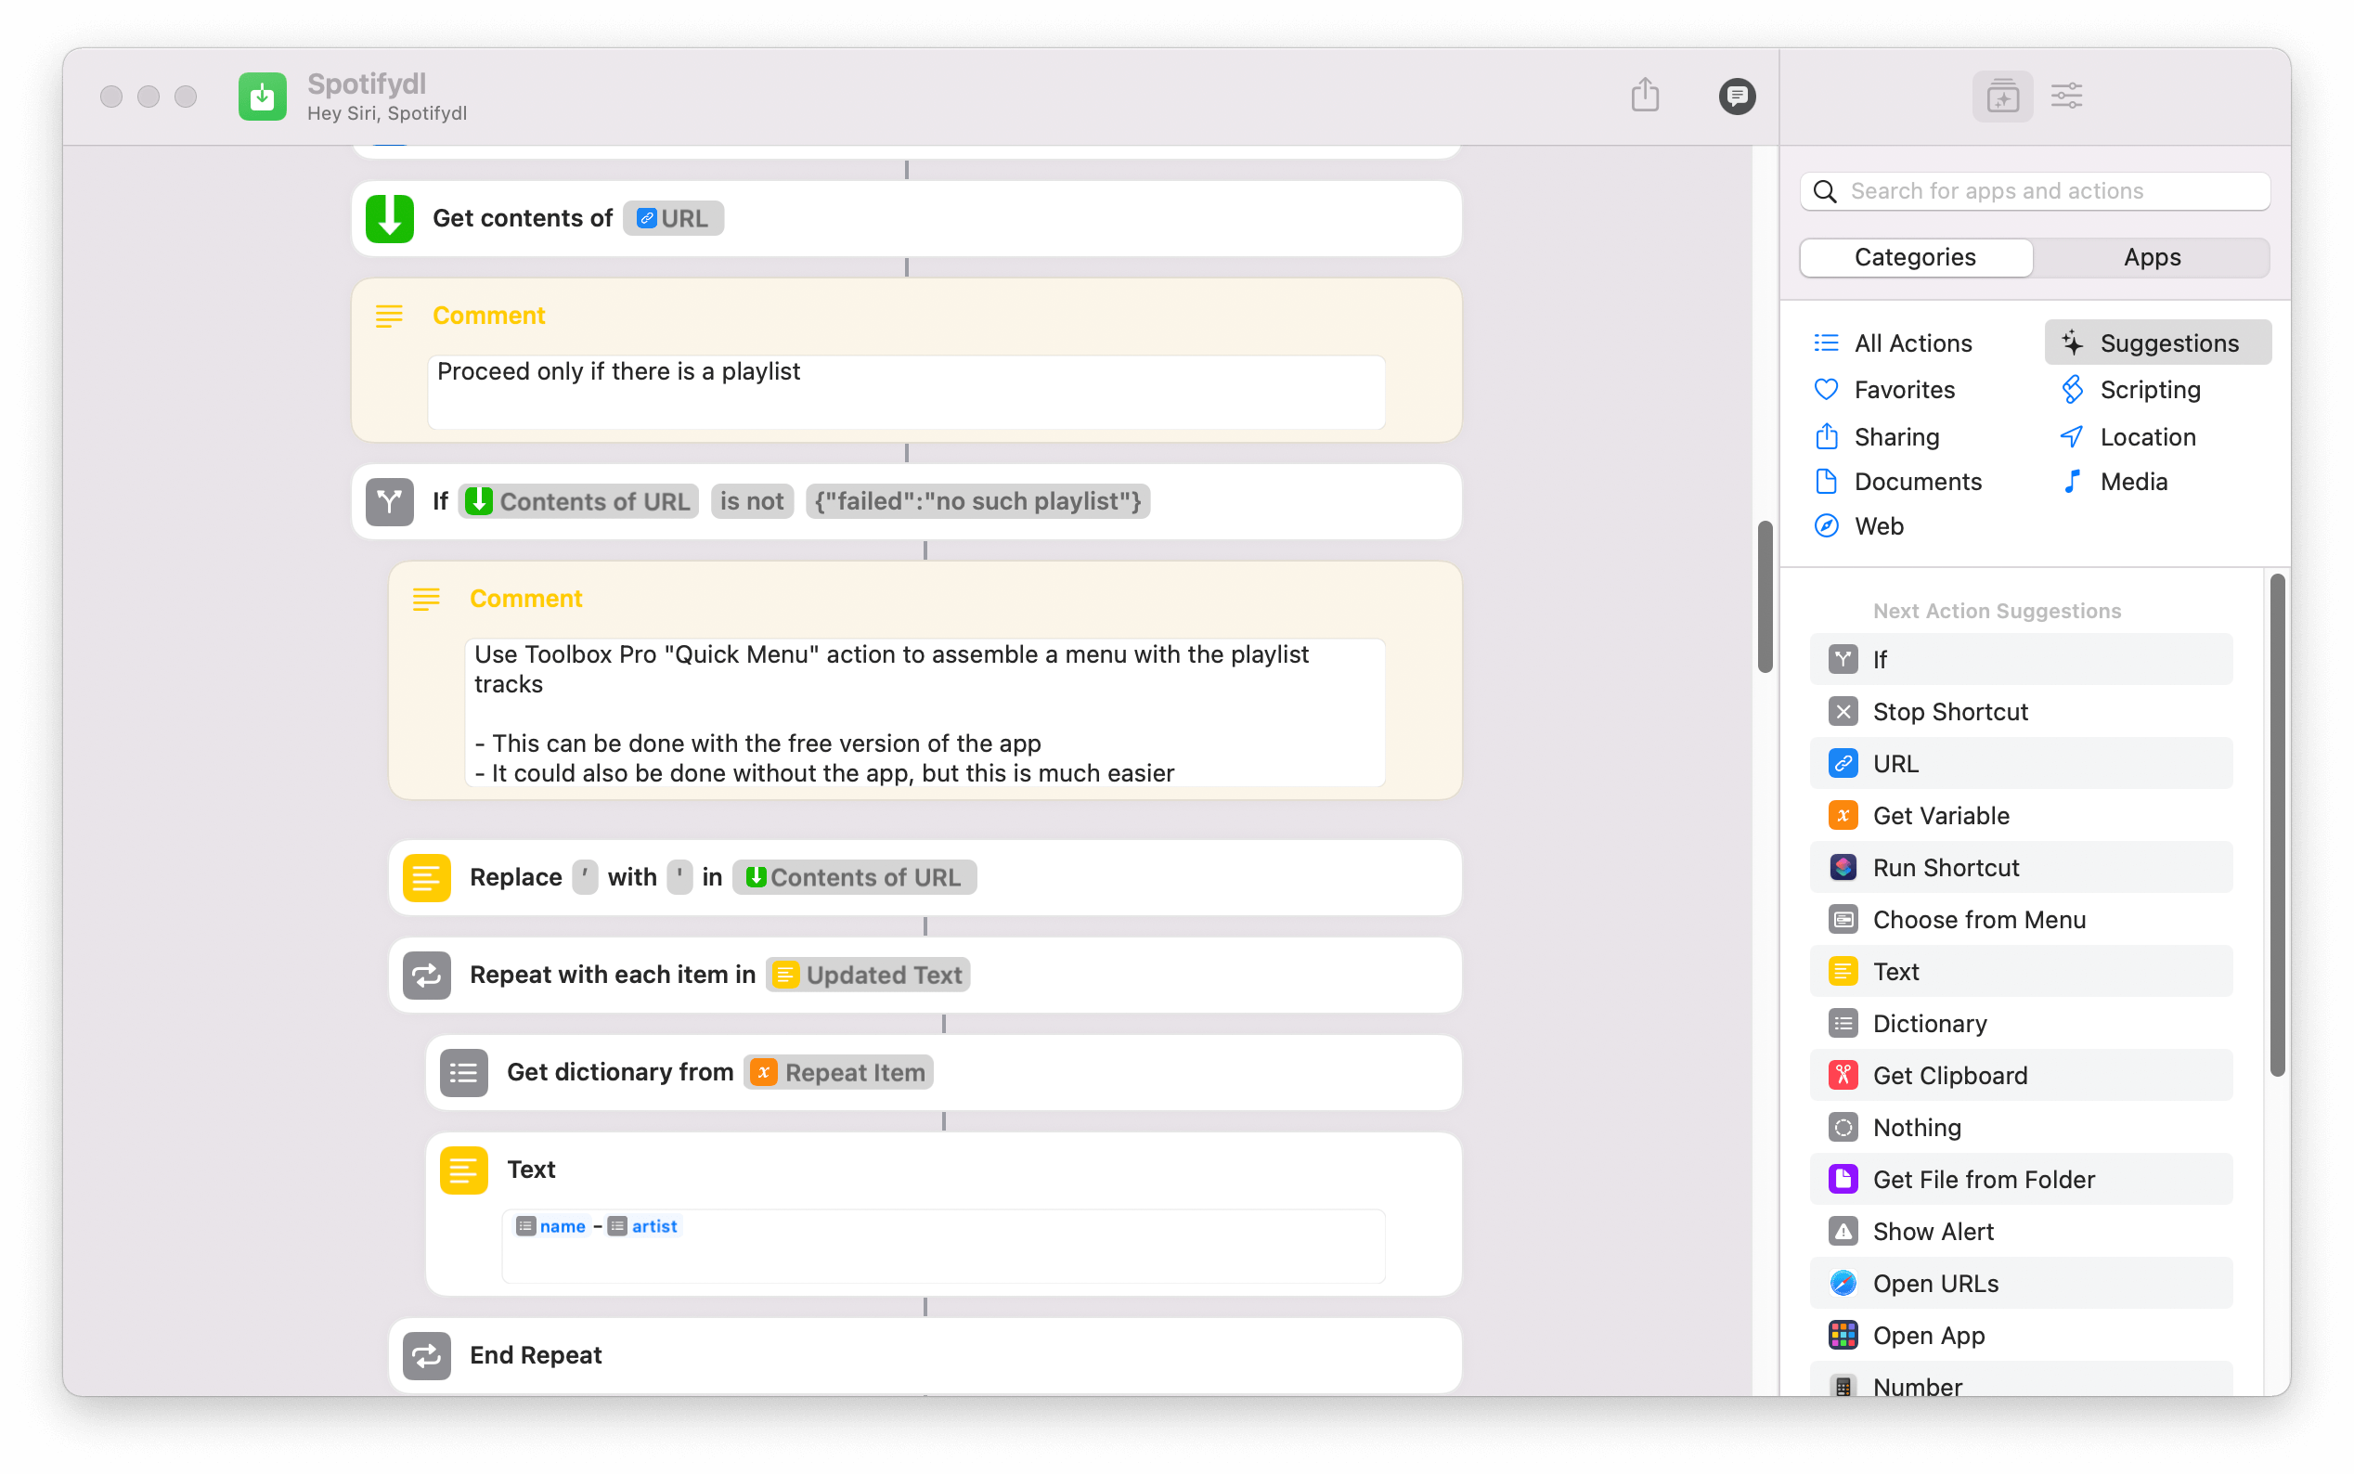The height and width of the screenshot is (1474, 2354).
Task: Select the Suggestions category
Action: pos(2167,343)
